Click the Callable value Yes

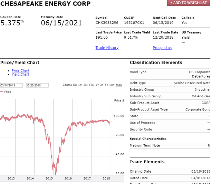(184, 23)
